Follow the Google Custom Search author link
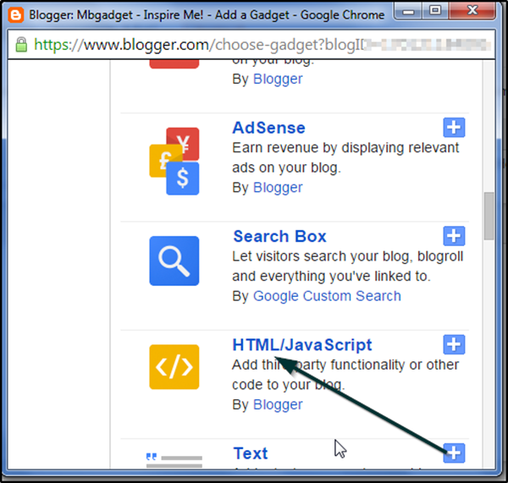 (327, 296)
